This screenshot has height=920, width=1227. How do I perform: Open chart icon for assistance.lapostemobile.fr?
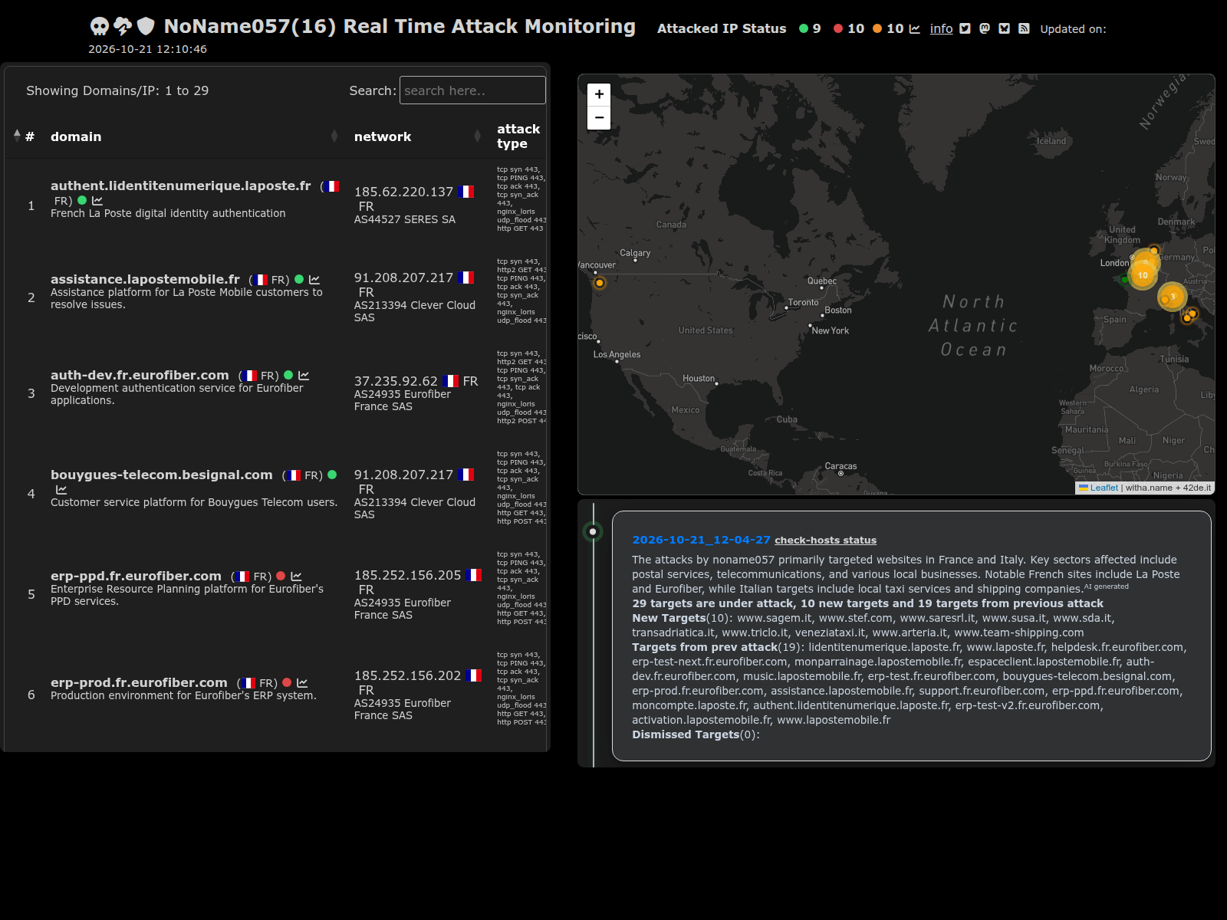pyautogui.click(x=314, y=280)
